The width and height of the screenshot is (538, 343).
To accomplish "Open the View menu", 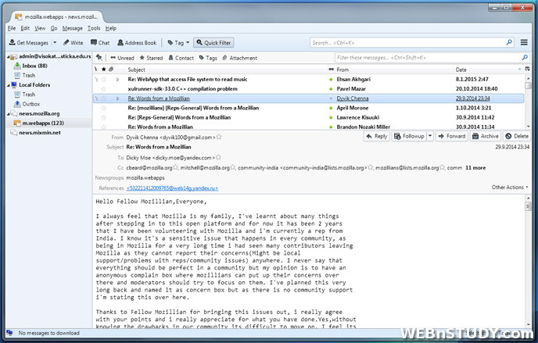I will pos(40,28).
